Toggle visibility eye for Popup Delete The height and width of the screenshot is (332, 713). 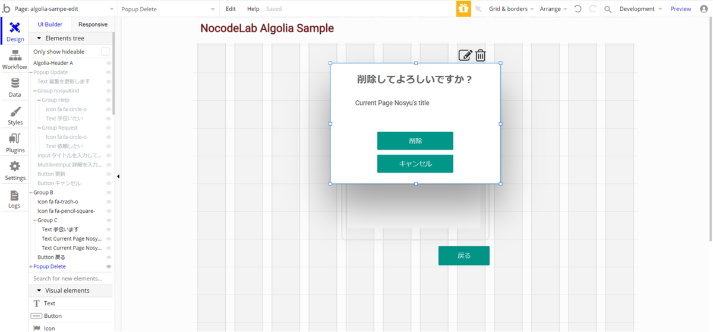pos(109,267)
